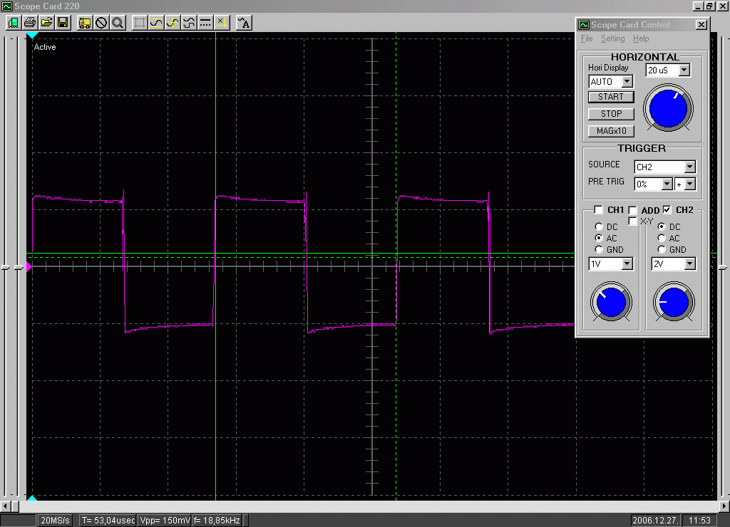
Task: Open the CH1 1V volts-per-division dropdown
Action: 627,264
